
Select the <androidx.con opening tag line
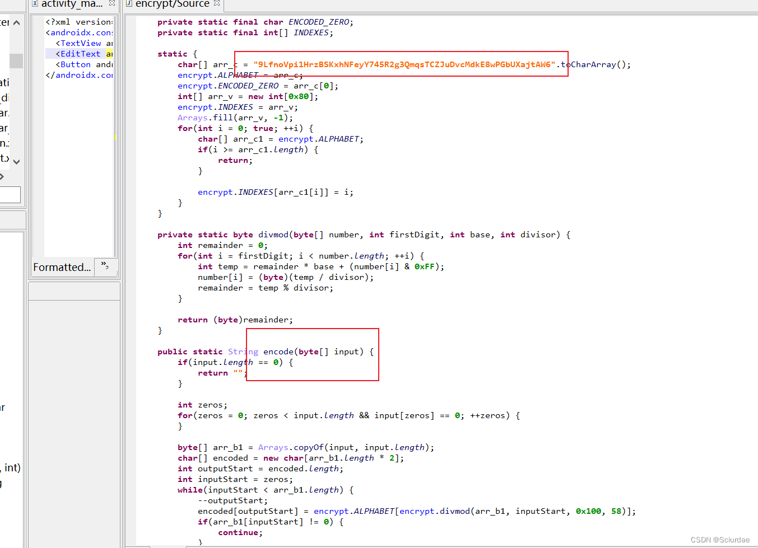click(79, 32)
